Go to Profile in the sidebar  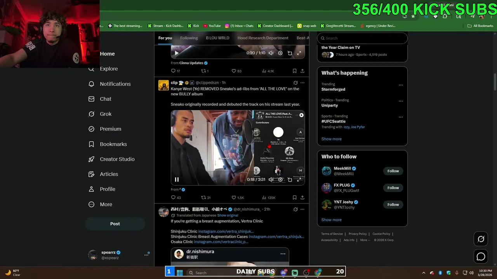pyautogui.click(x=102, y=189)
